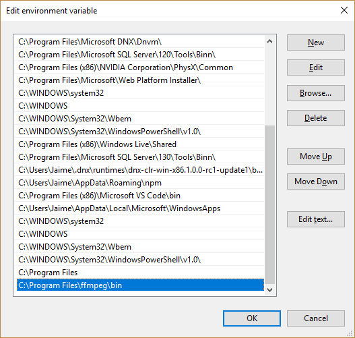Click the Edit button

(x=316, y=67)
